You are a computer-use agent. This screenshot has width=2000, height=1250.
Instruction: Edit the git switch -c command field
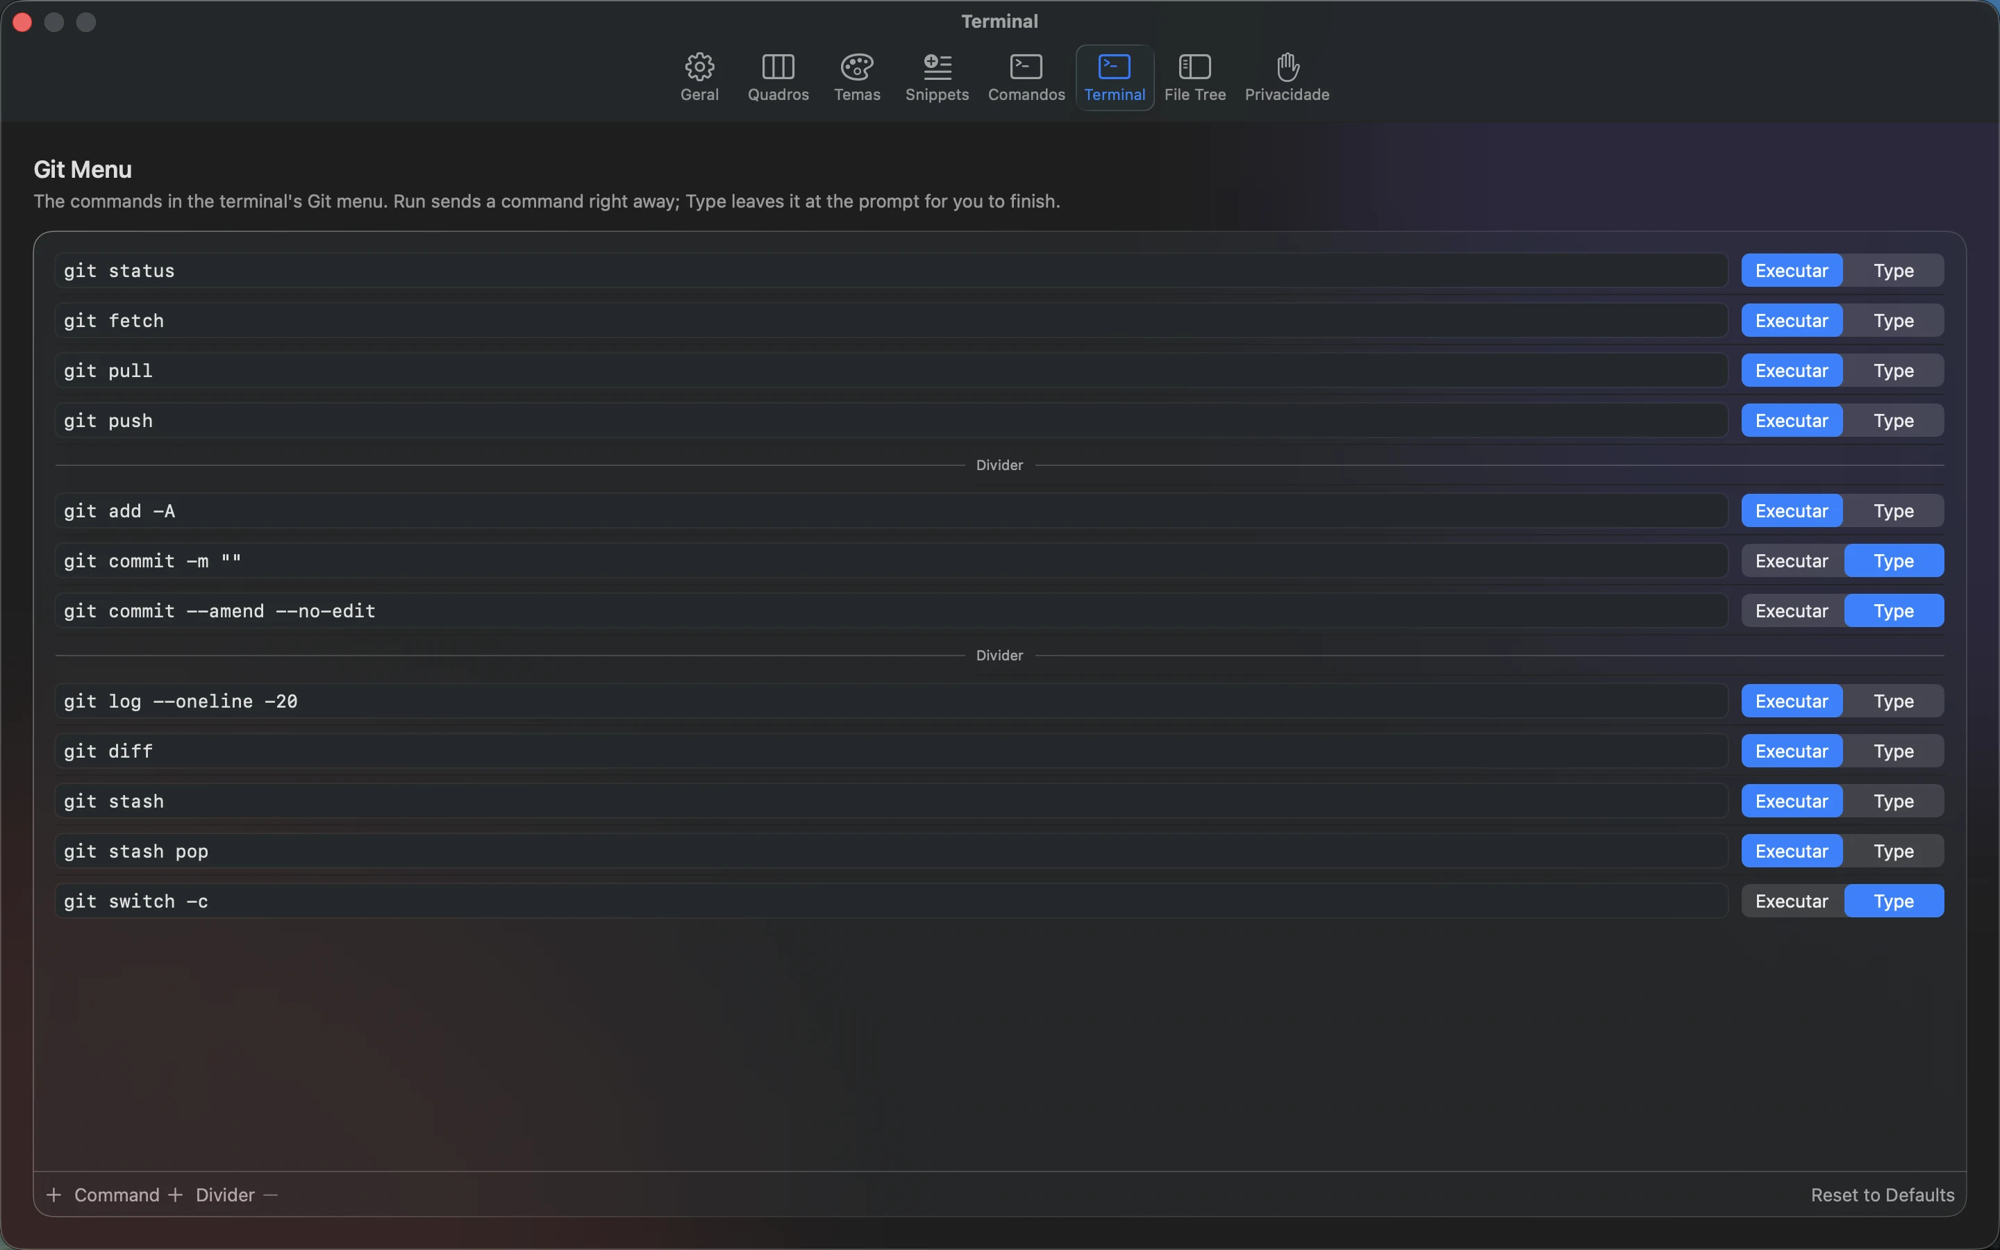(891, 900)
